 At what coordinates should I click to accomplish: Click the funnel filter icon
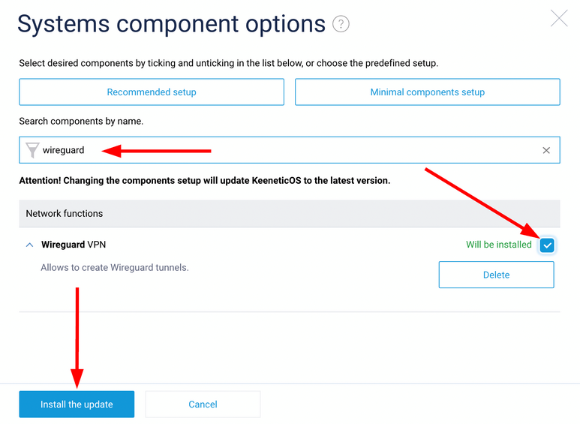[x=32, y=150]
